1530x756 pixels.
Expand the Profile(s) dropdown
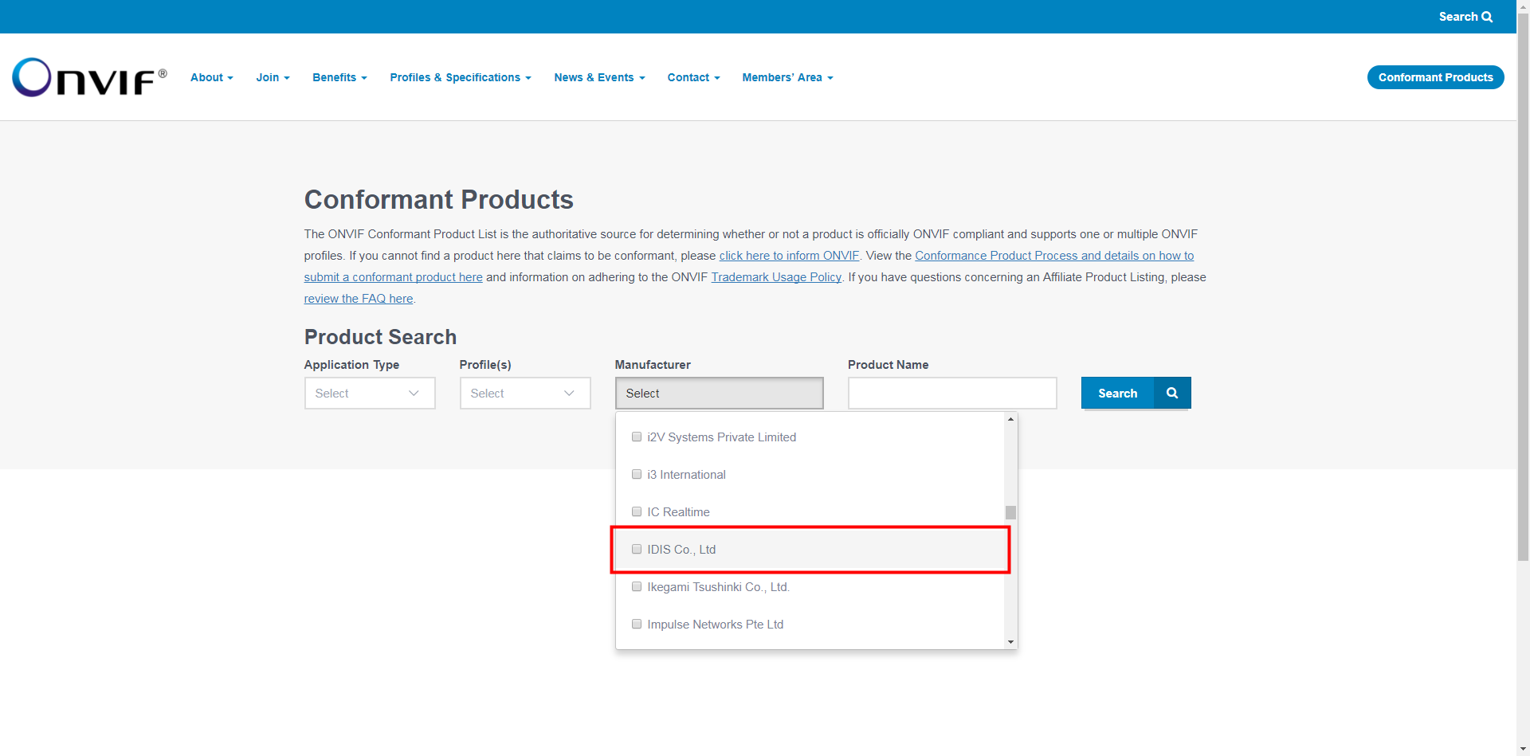coord(525,393)
